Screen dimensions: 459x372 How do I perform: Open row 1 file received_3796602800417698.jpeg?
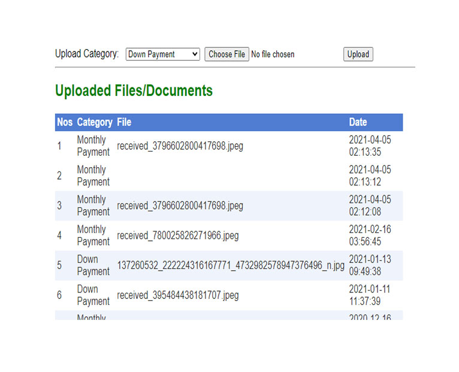pos(180,146)
